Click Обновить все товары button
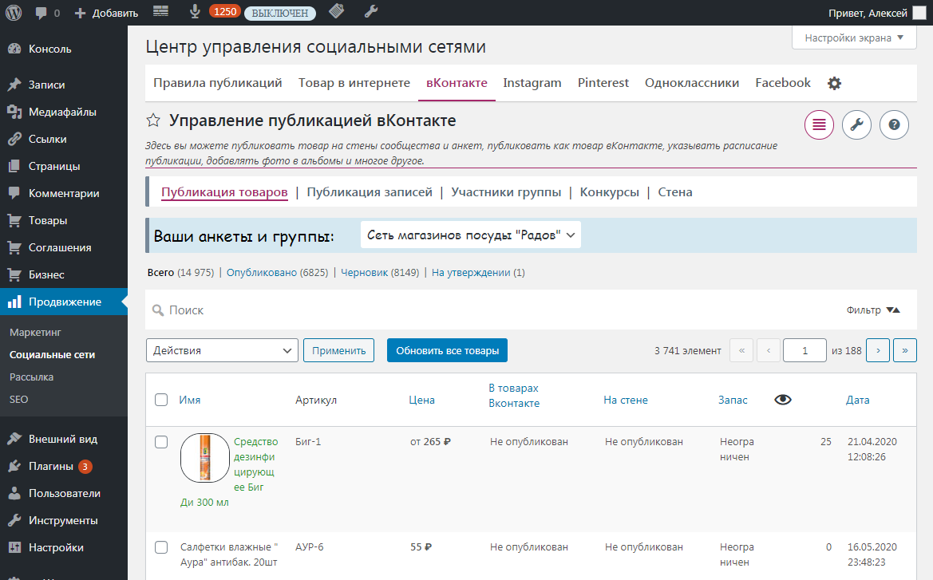The image size is (933, 580). [x=448, y=350]
